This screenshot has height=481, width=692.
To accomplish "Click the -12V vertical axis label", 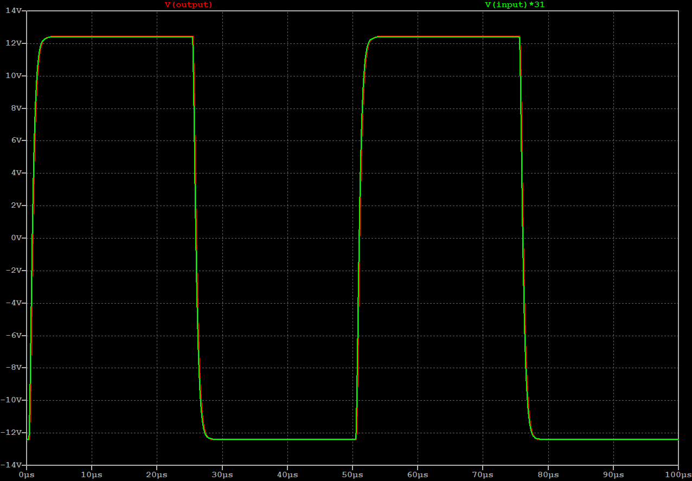I will (x=11, y=433).
